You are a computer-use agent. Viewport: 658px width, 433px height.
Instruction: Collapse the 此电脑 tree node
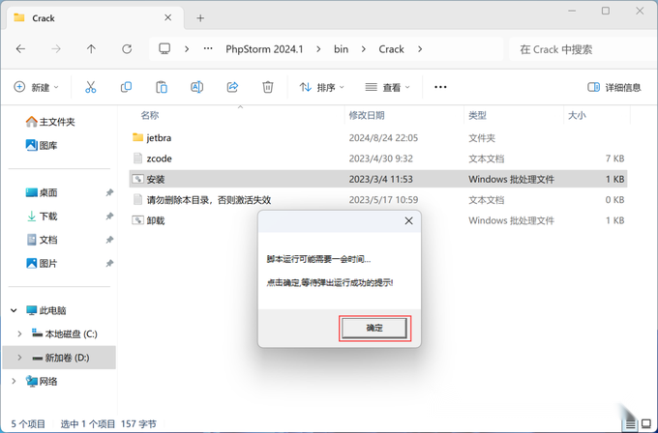(x=14, y=310)
